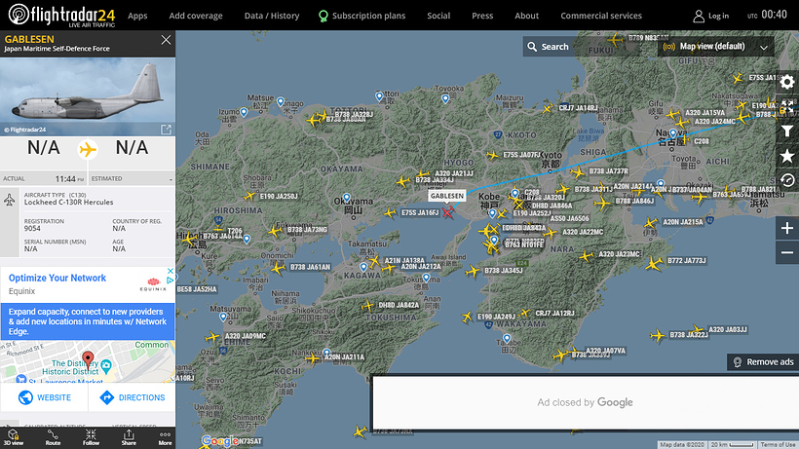Click the Log in user icon
The width and height of the screenshot is (799, 449).
pos(699,17)
